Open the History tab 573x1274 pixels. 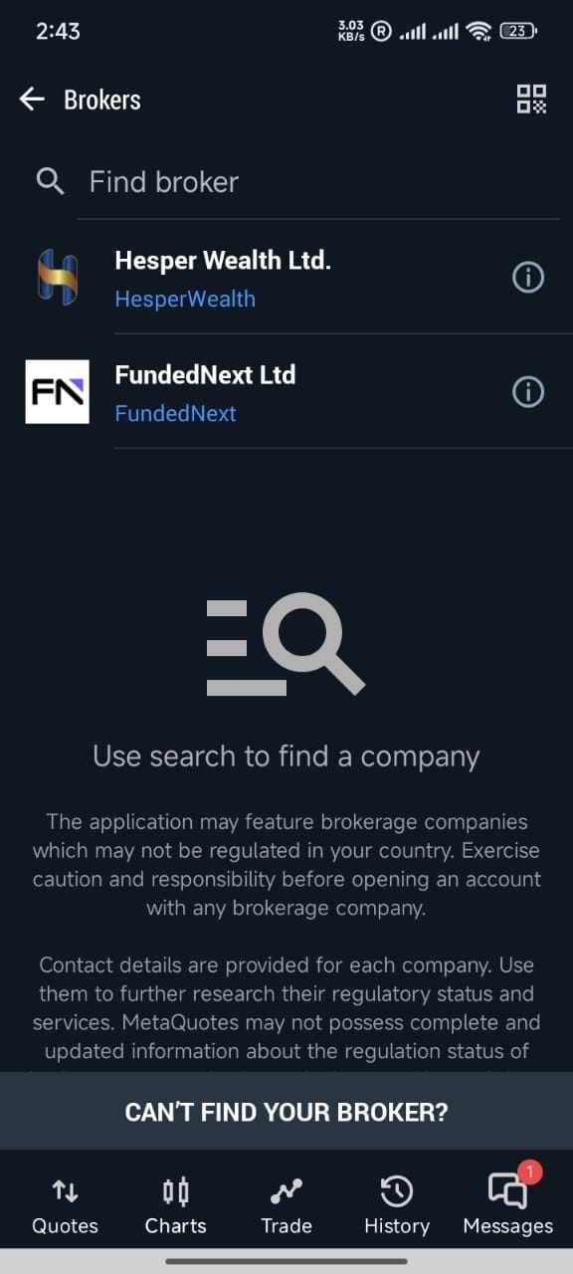click(x=396, y=1204)
